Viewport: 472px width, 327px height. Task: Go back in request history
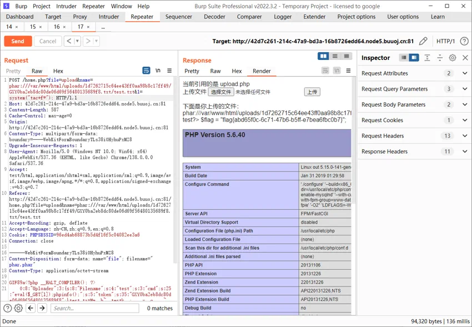(69, 41)
